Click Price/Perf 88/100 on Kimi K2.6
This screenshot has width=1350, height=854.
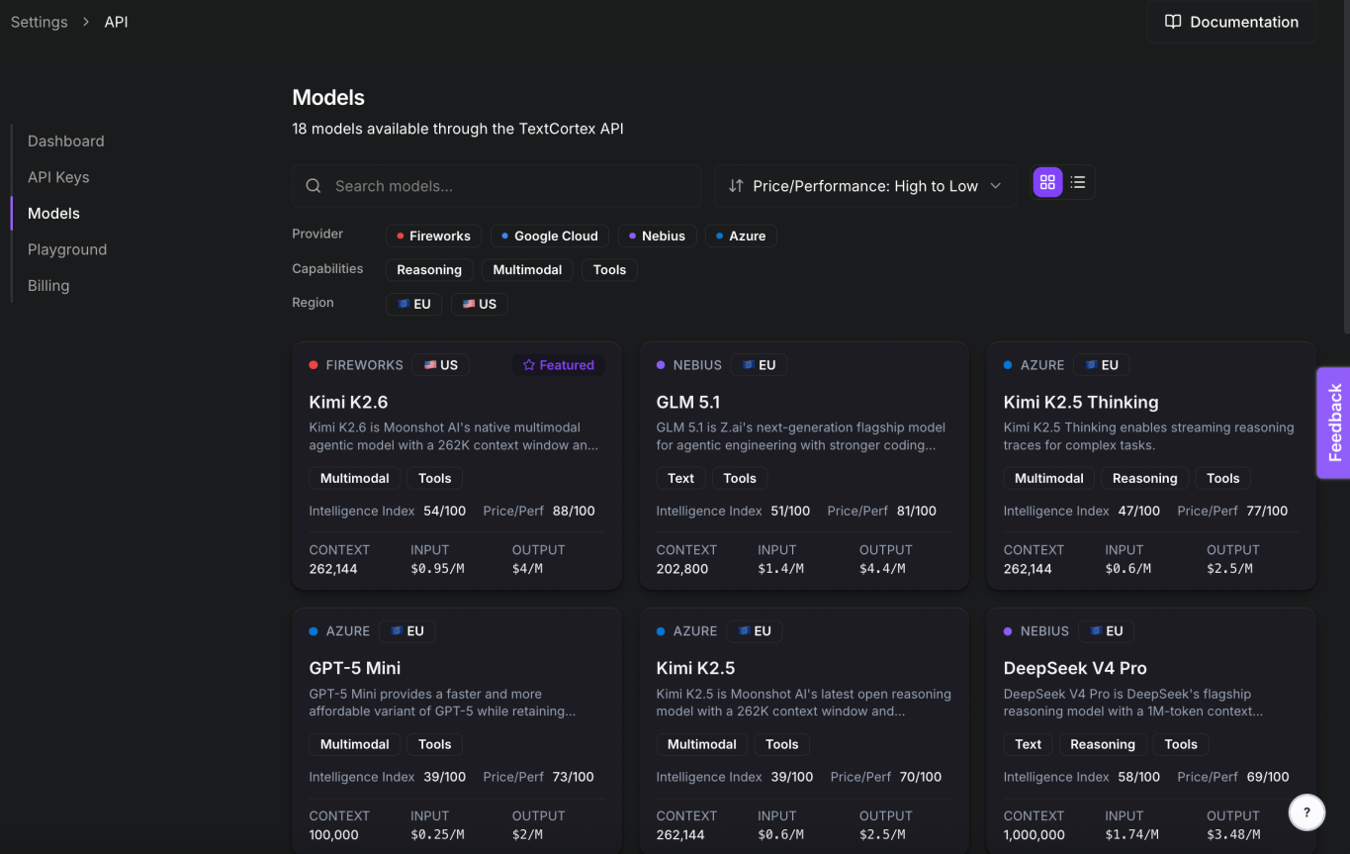click(x=539, y=511)
